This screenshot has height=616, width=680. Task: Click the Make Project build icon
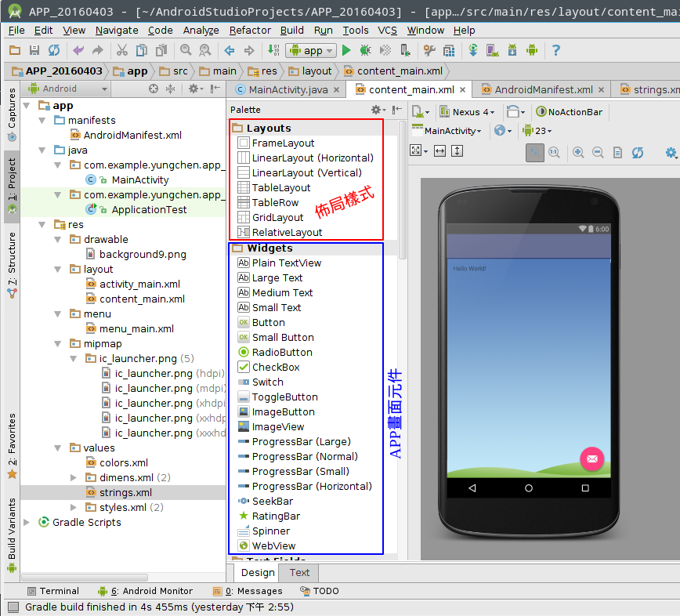[x=273, y=50]
